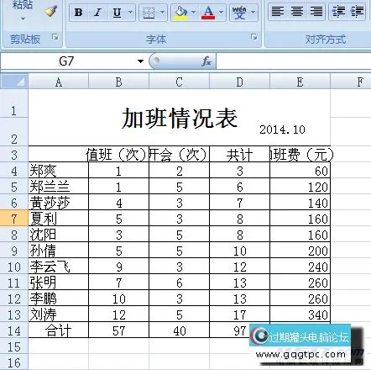Click the name cell 张明
This screenshot has width=371, height=370.
click(x=59, y=283)
